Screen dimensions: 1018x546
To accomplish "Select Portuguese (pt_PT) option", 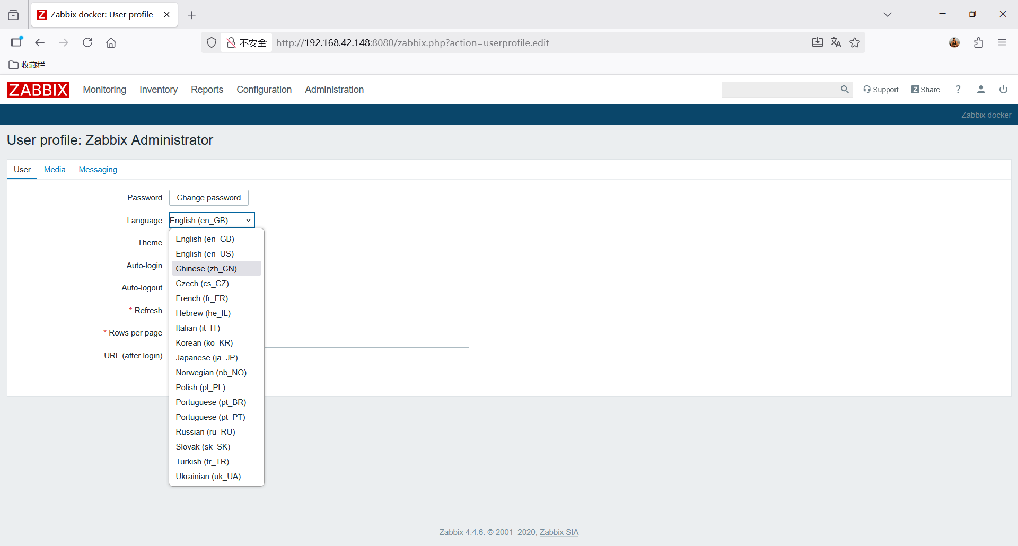I will coord(216,417).
